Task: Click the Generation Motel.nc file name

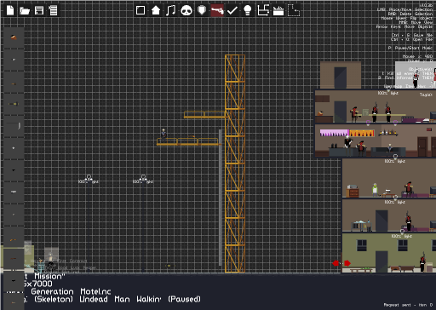Action: click(x=71, y=291)
